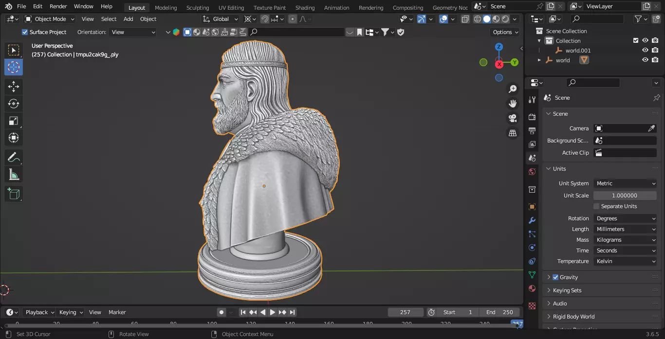The image size is (665, 339).
Task: Open Output properties tab icon
Action: coord(532,131)
